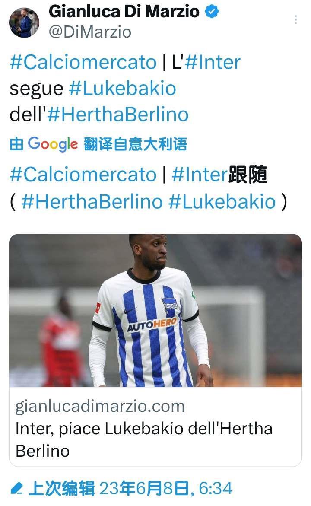The width and height of the screenshot is (311, 506).
Task: Open the gianlucadimarzio.com link card domain
Action: 100,406
